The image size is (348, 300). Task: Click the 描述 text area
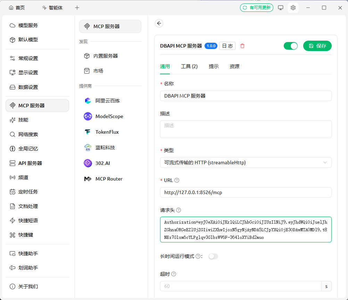pyautogui.click(x=246, y=129)
